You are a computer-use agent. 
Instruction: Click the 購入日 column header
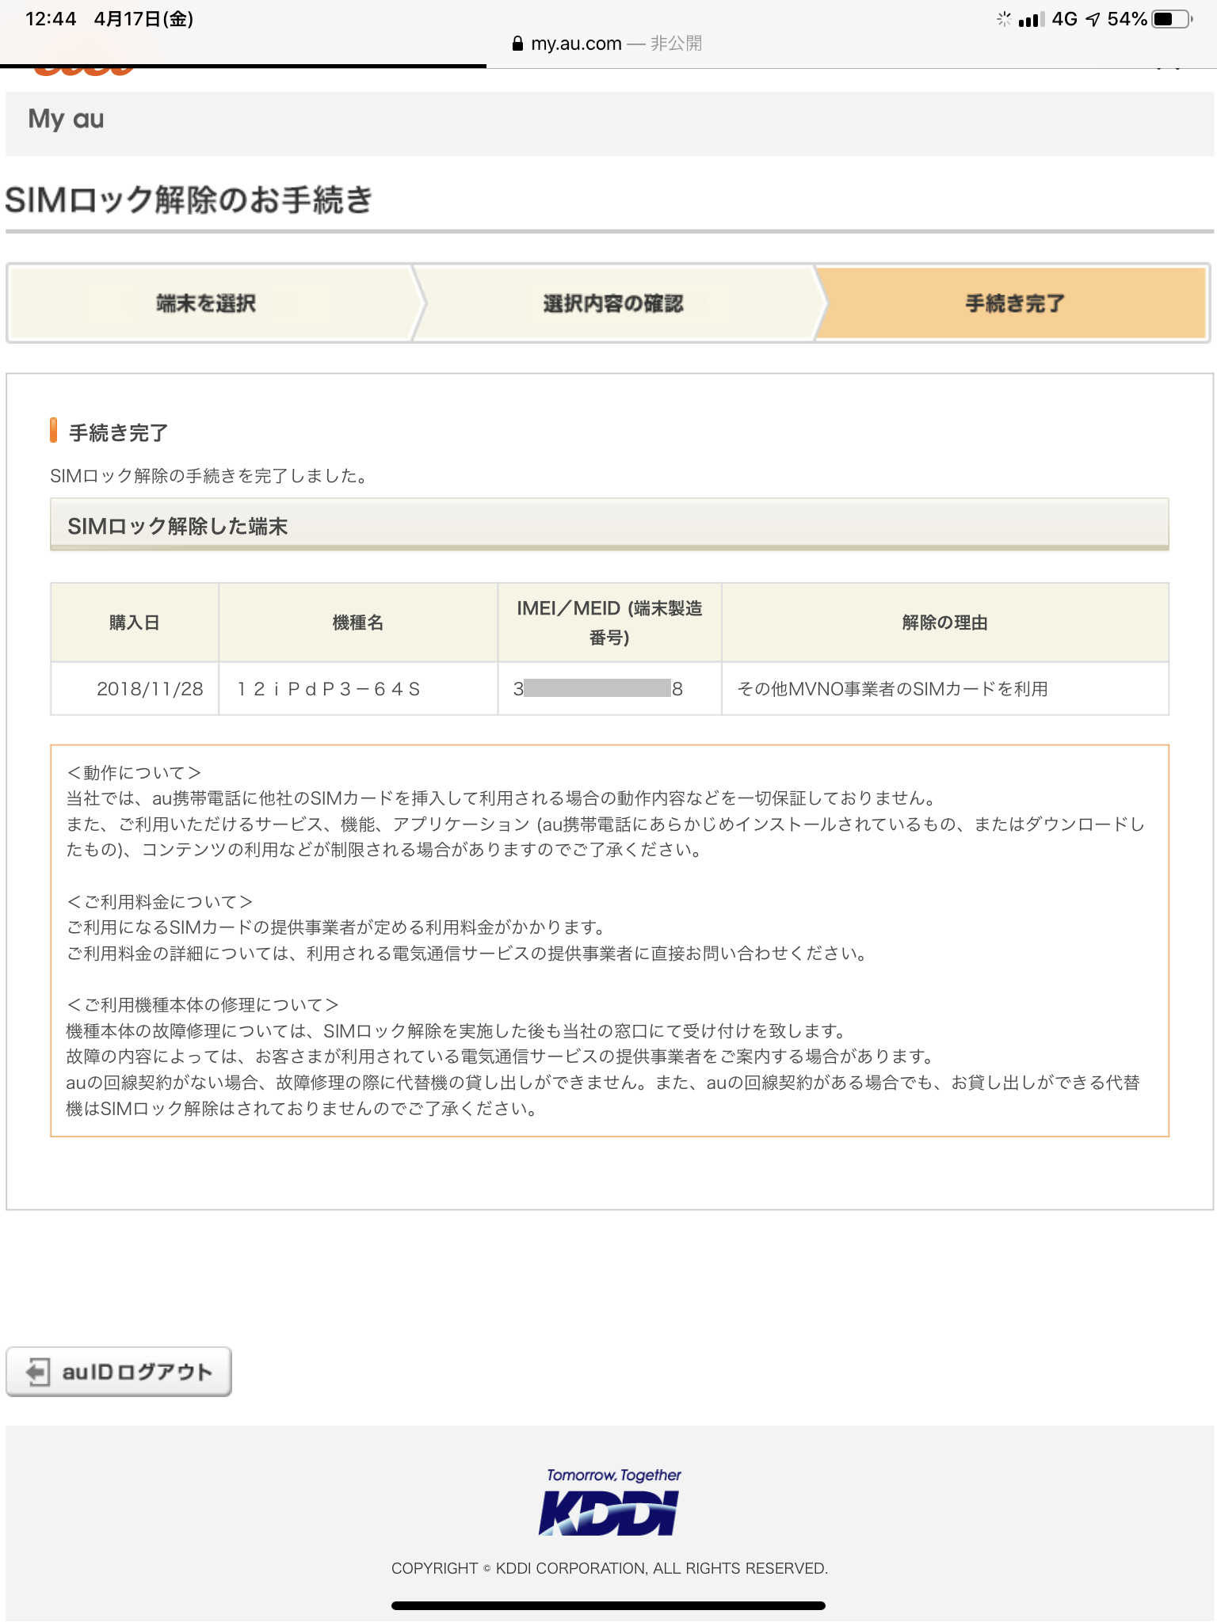135,623
